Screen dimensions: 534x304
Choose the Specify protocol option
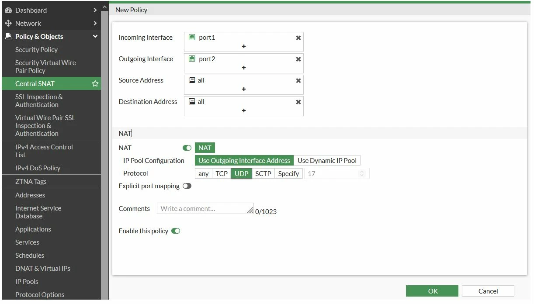[x=288, y=174]
